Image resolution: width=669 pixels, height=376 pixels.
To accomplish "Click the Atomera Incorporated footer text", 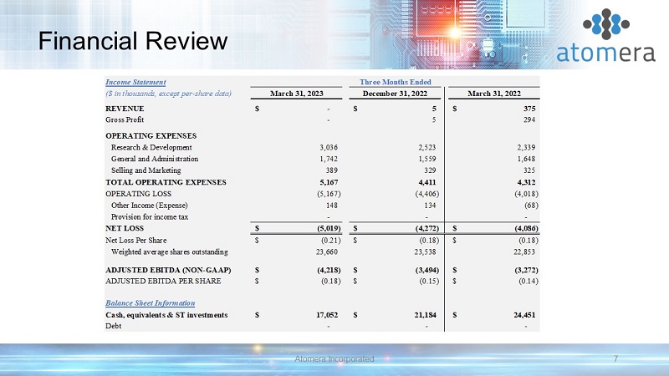I will [x=334, y=358].
